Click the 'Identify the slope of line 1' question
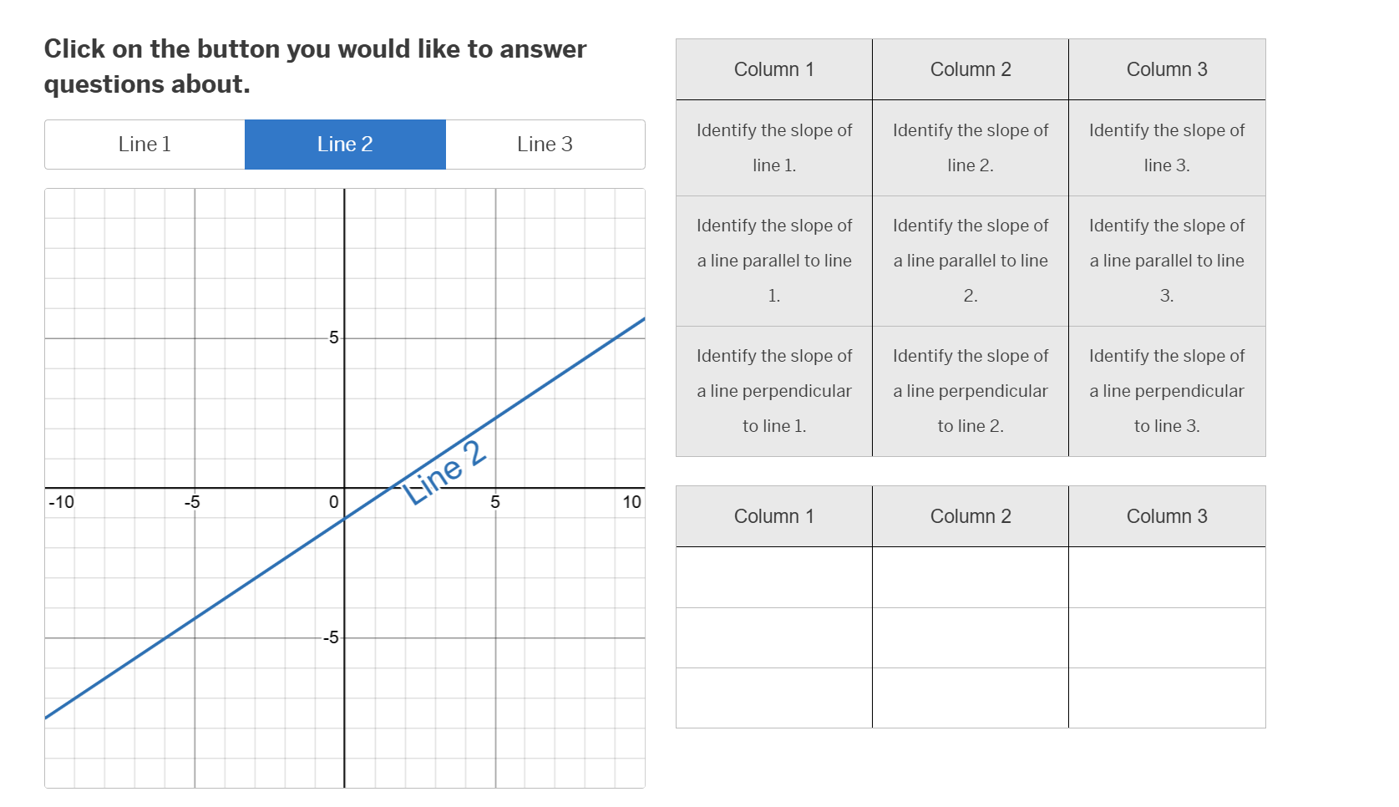Image resolution: width=1399 pixels, height=807 pixels. 773,148
